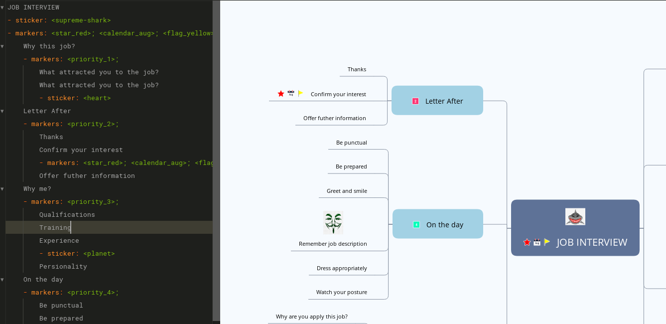This screenshot has width=666, height=324.
Task: Click the priority 2 badge on Letter After
Action: click(415, 101)
